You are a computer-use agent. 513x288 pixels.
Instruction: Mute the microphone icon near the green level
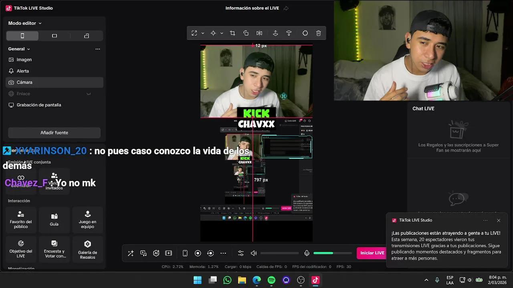point(307,253)
